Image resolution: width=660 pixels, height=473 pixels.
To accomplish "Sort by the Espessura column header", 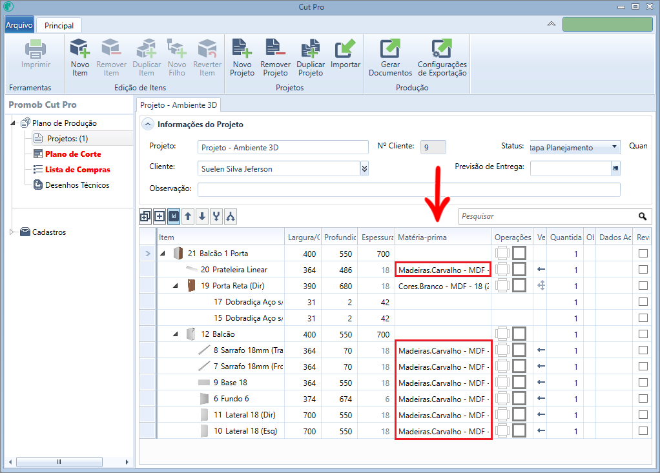I will pos(376,237).
